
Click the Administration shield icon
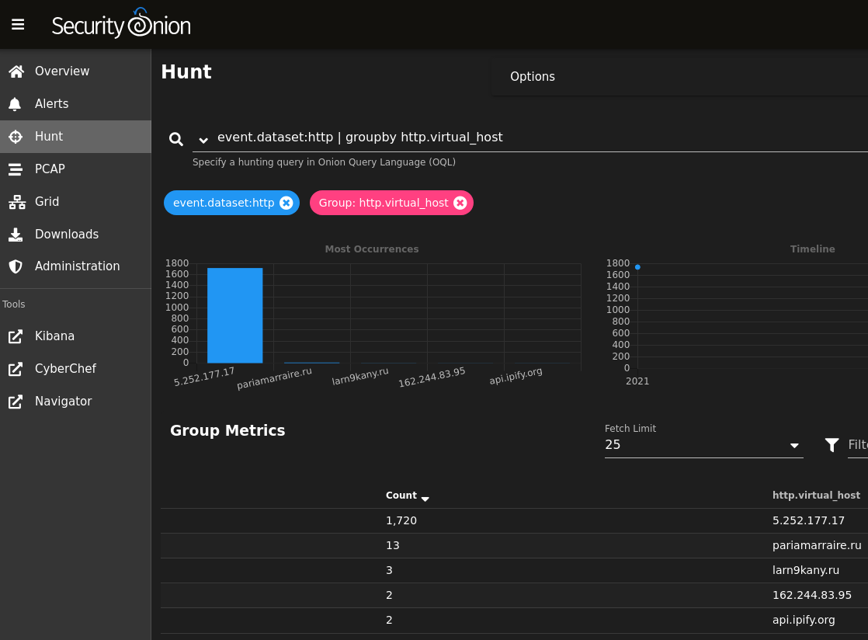click(x=16, y=266)
